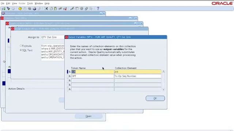
Task: Click the Cut scissors icon
Action: (46, 9)
